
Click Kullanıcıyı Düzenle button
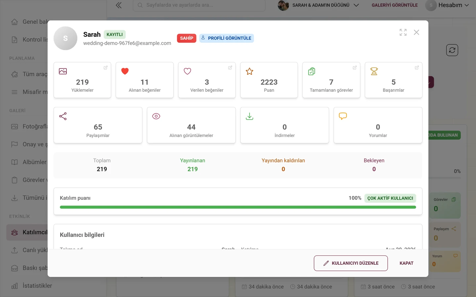tap(351, 263)
